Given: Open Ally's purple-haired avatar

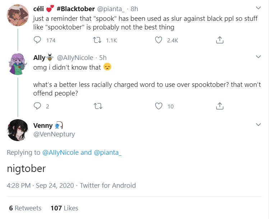Looking at the screenshot, I should click(x=18, y=65).
